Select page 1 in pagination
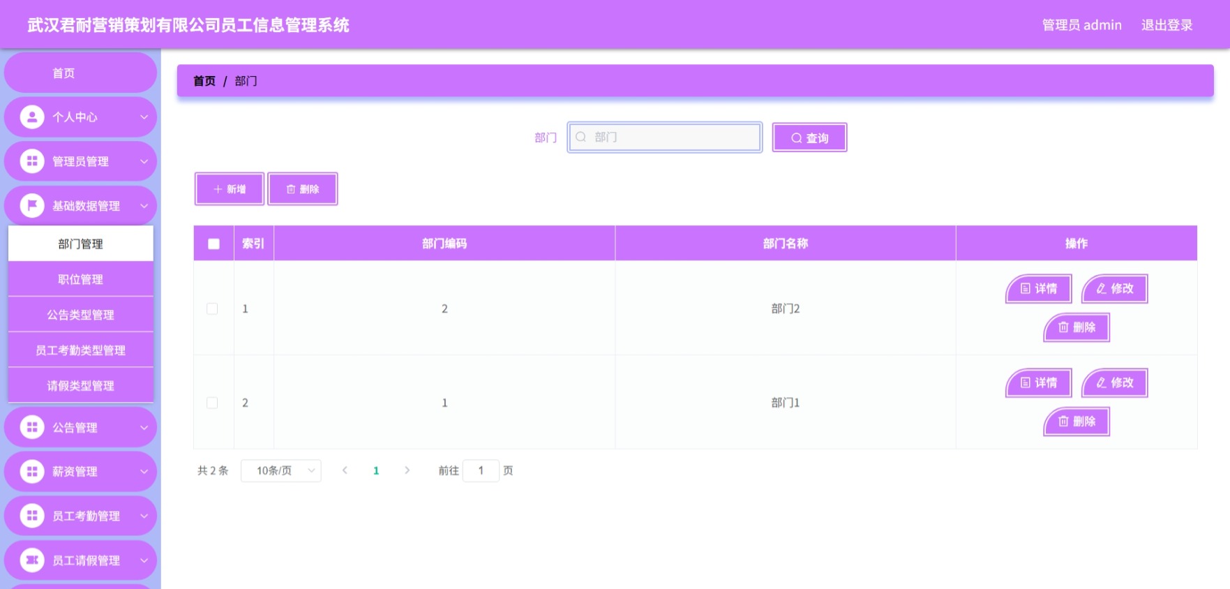 click(x=376, y=470)
